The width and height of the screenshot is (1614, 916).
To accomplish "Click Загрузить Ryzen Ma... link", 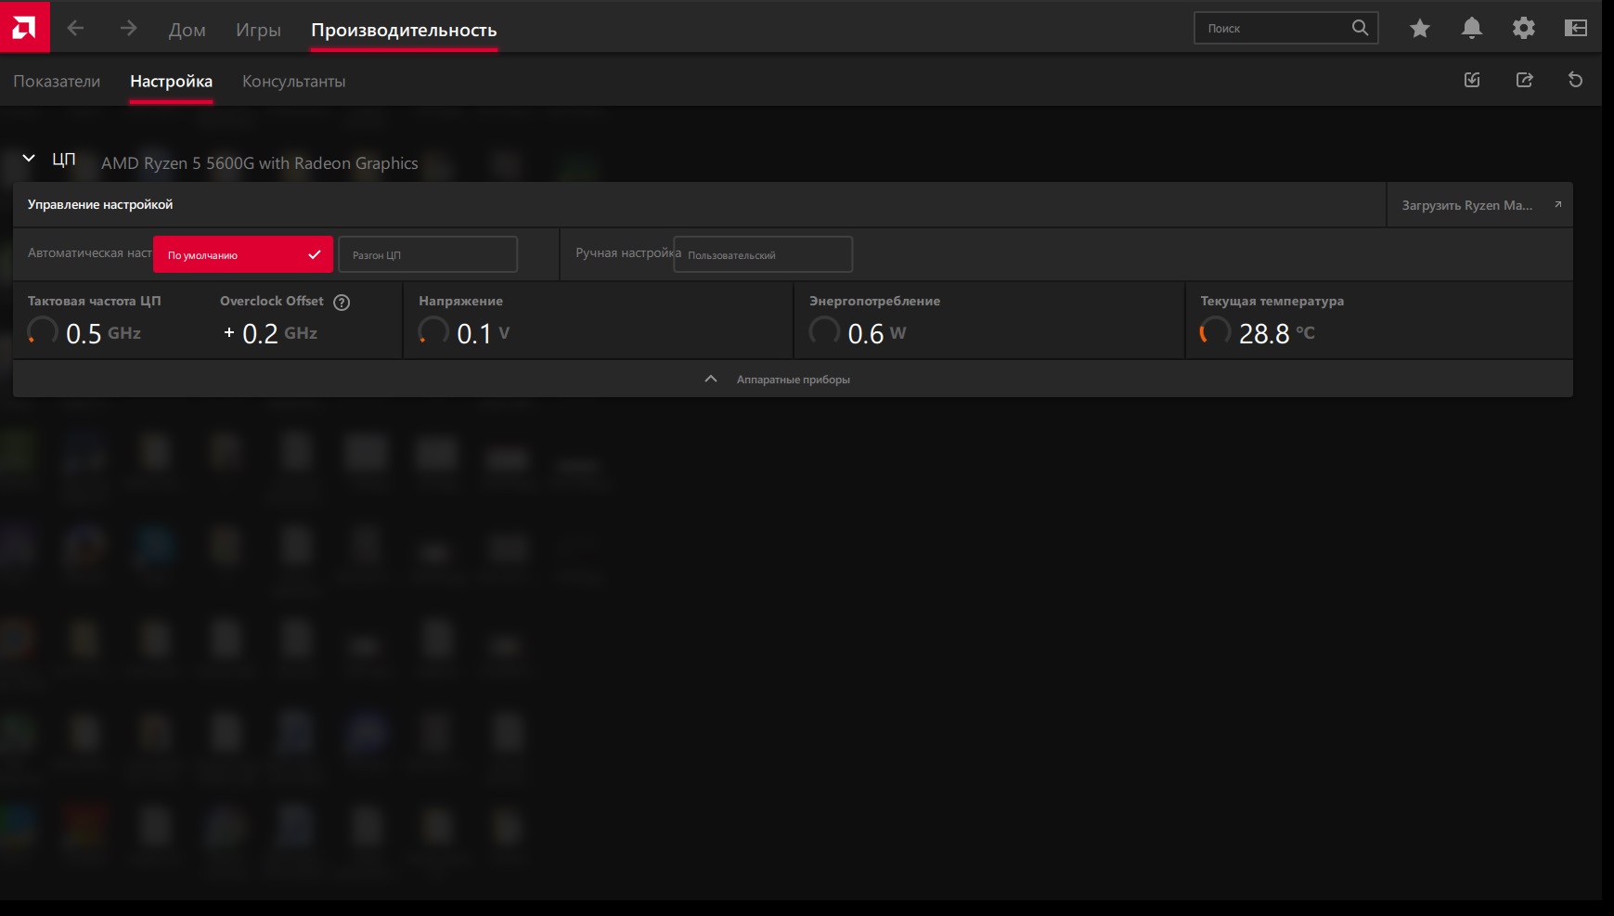I will point(1479,205).
